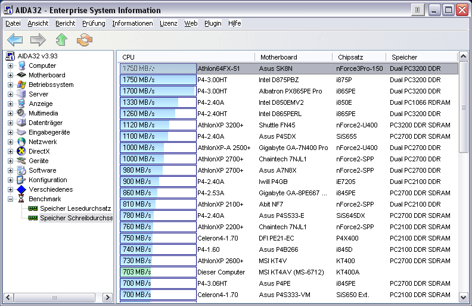Expand the Computer tree node
The height and width of the screenshot is (306, 472).
[x=10, y=65]
